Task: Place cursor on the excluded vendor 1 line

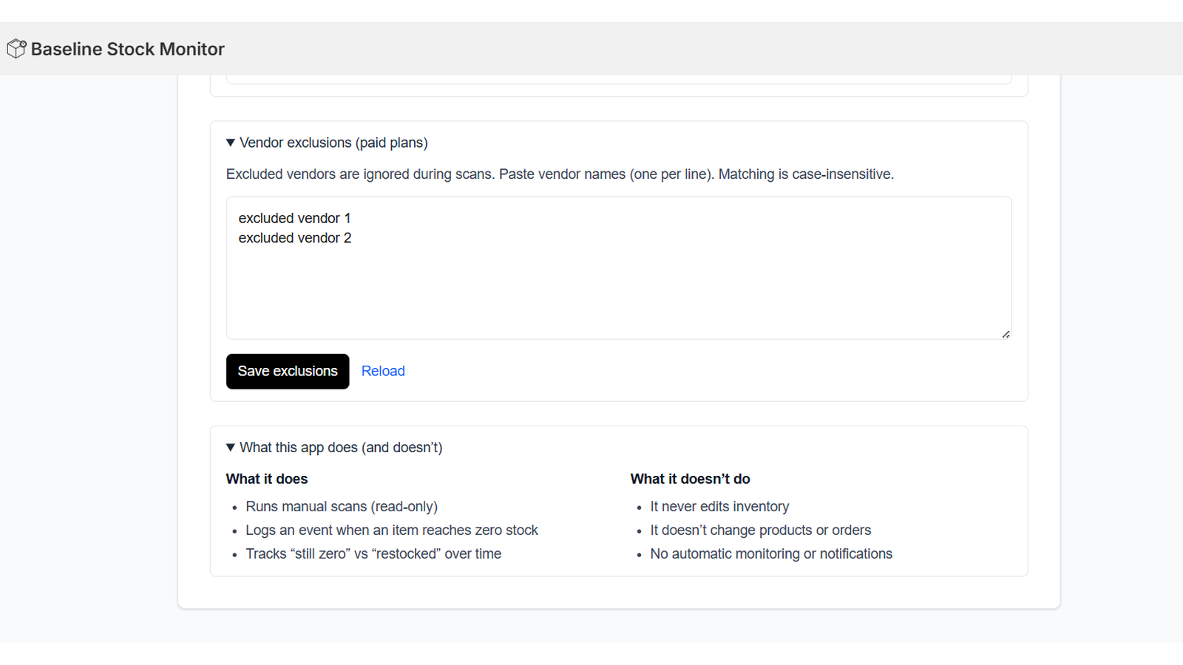Action: (294, 218)
